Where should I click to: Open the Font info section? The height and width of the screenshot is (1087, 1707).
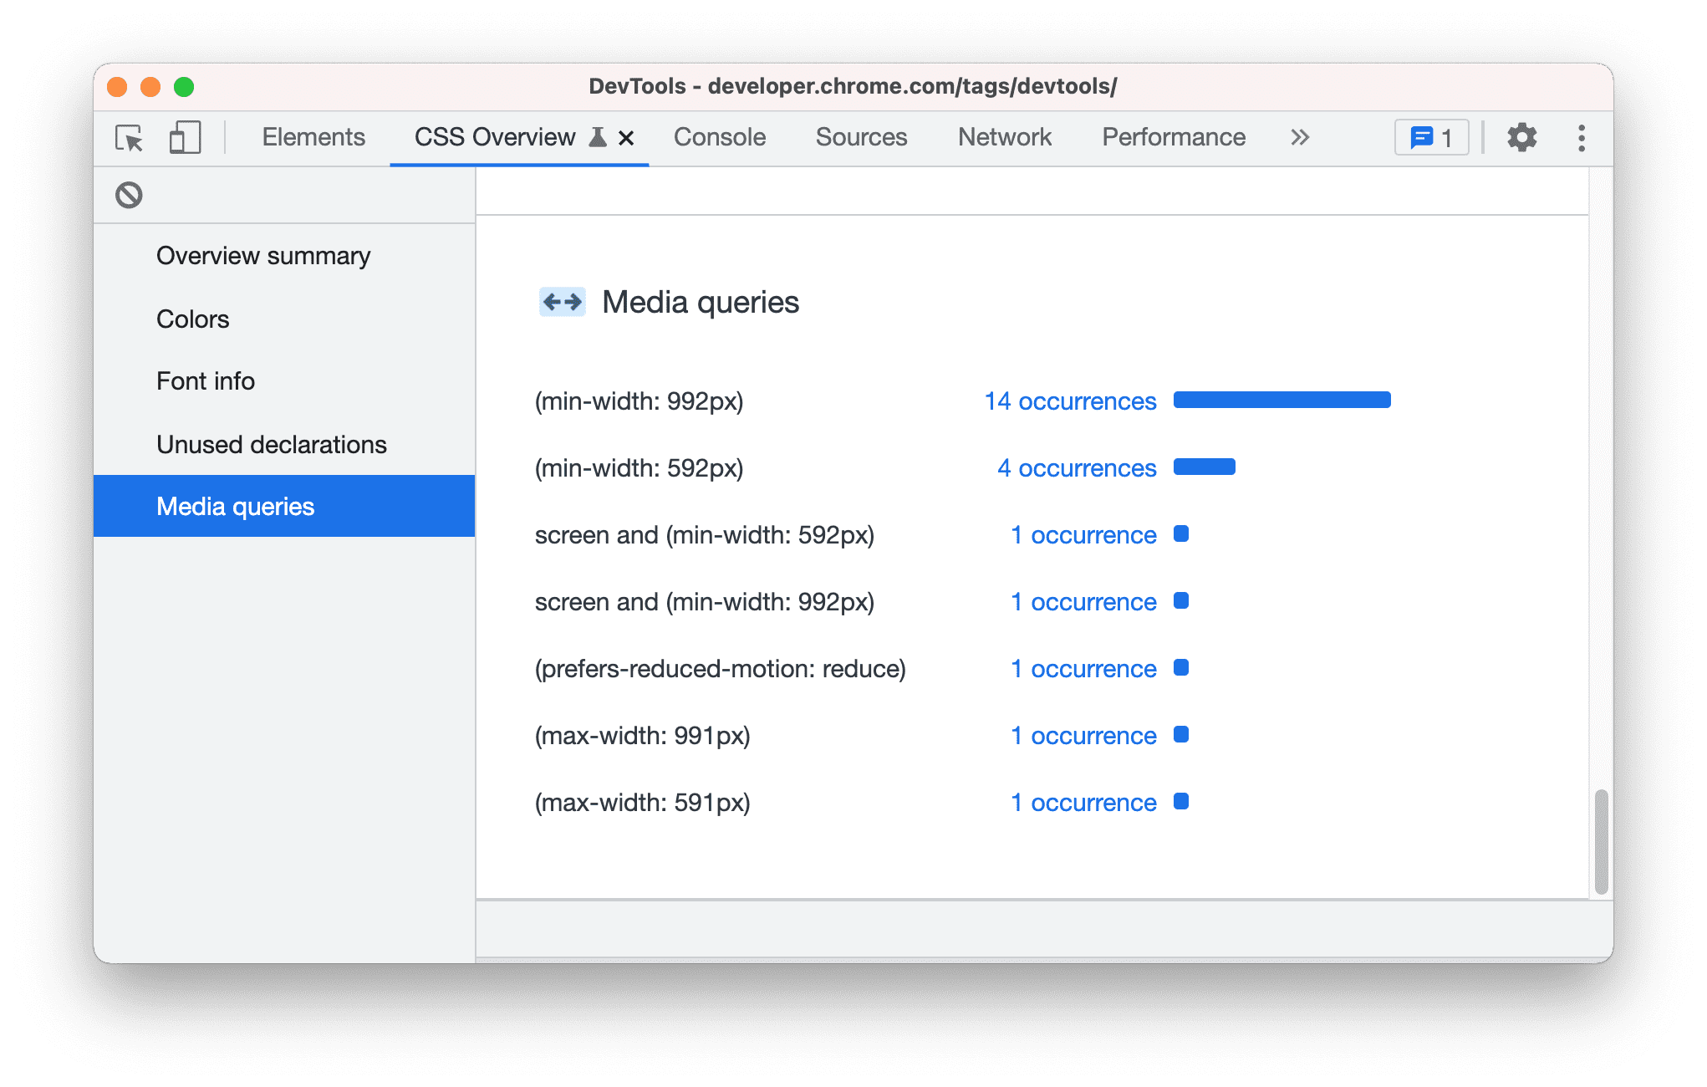(x=203, y=381)
